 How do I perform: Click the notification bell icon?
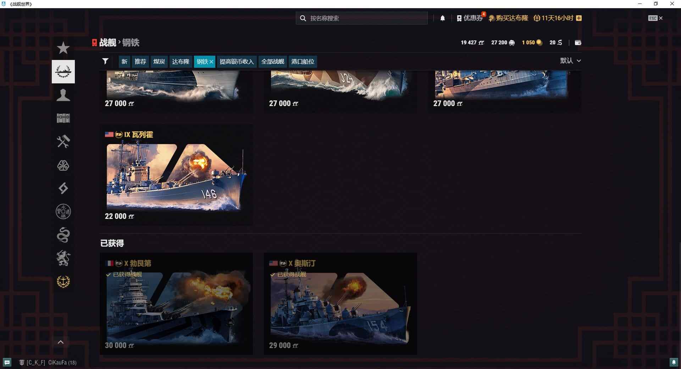pyautogui.click(x=442, y=18)
